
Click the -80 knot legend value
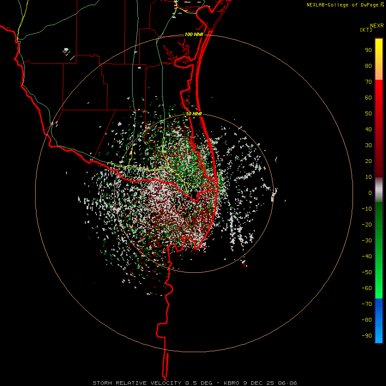tap(367, 320)
